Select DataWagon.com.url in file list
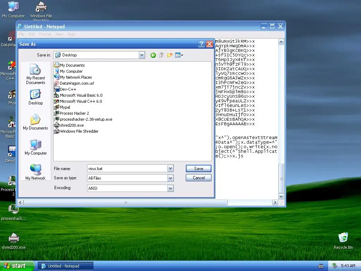361x271 pixels. pos(74,83)
